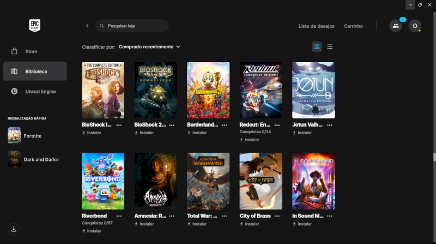Install Riverbond
Viewport: 436px width, 244px height.
tap(92, 231)
